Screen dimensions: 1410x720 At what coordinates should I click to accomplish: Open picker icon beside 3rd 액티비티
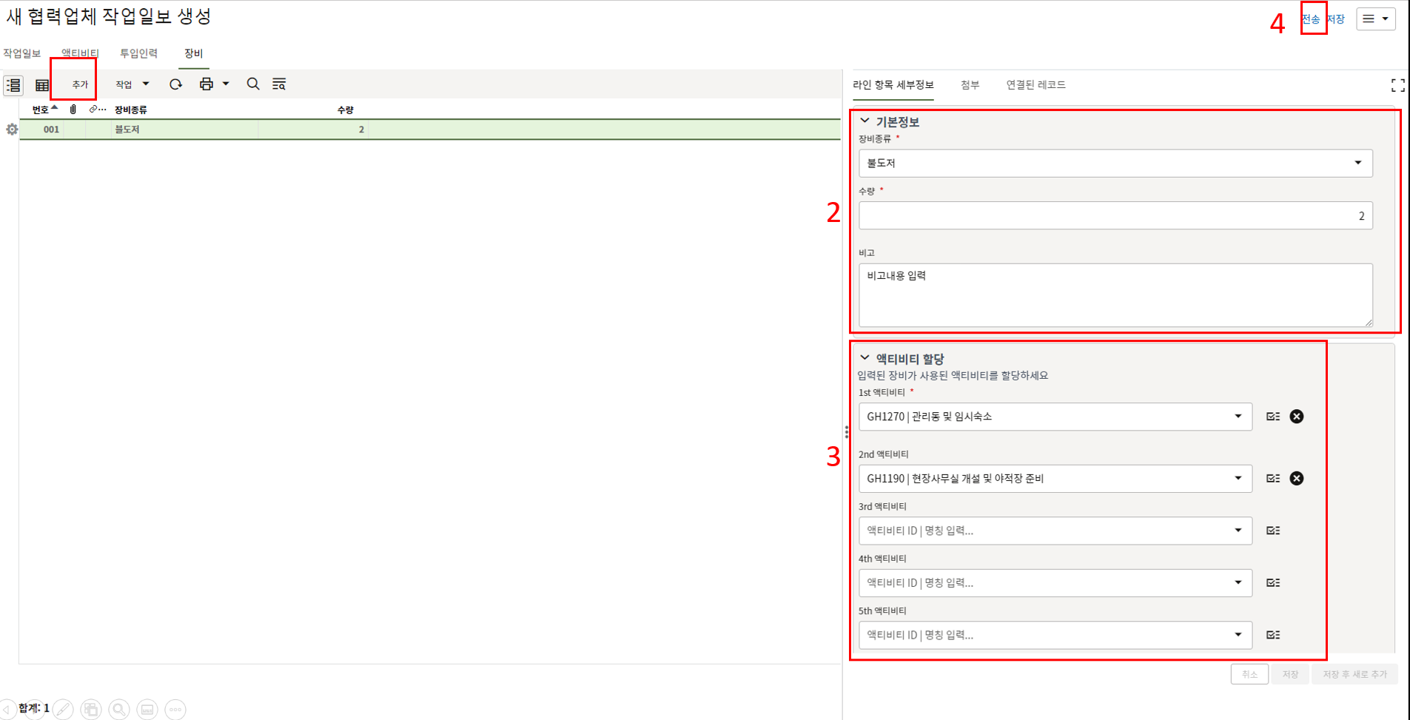tap(1273, 531)
